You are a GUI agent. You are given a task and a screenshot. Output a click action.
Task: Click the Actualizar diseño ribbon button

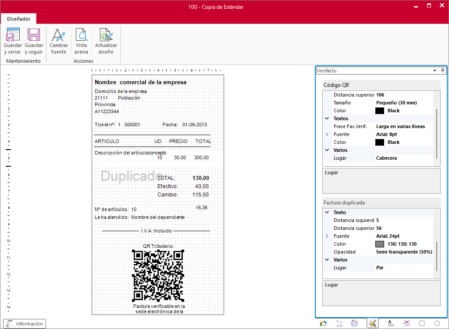click(106, 41)
